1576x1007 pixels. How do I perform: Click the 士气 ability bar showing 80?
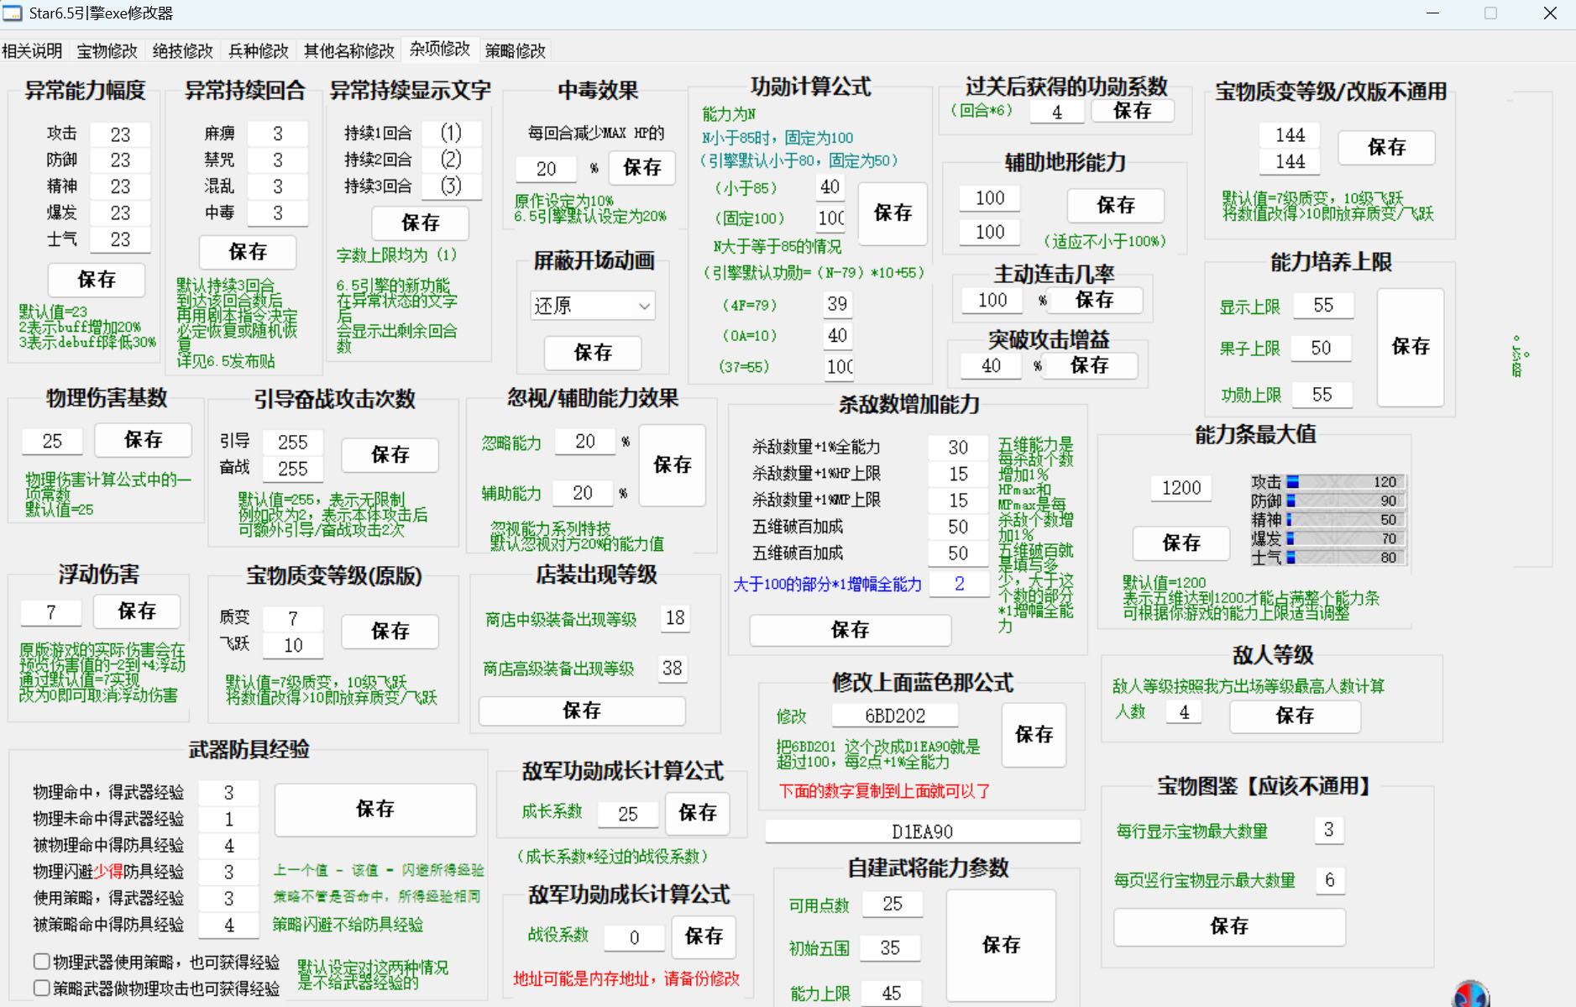coord(1345,557)
